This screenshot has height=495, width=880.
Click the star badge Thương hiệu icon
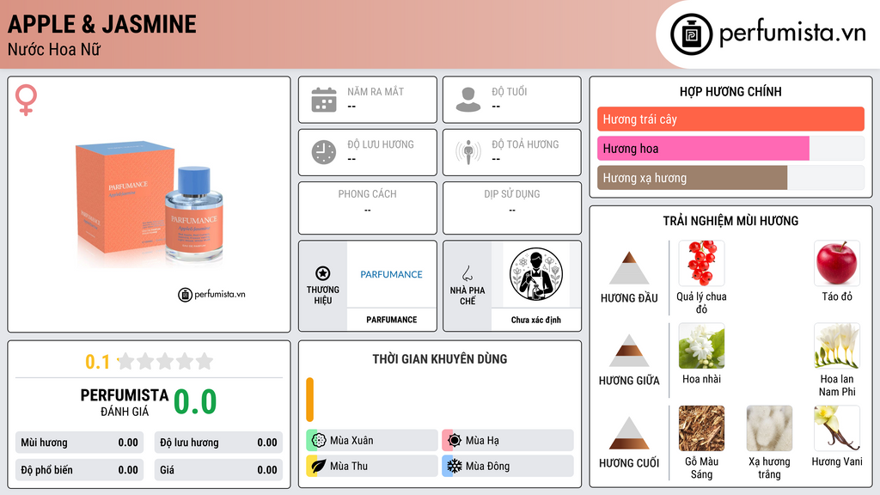[323, 273]
